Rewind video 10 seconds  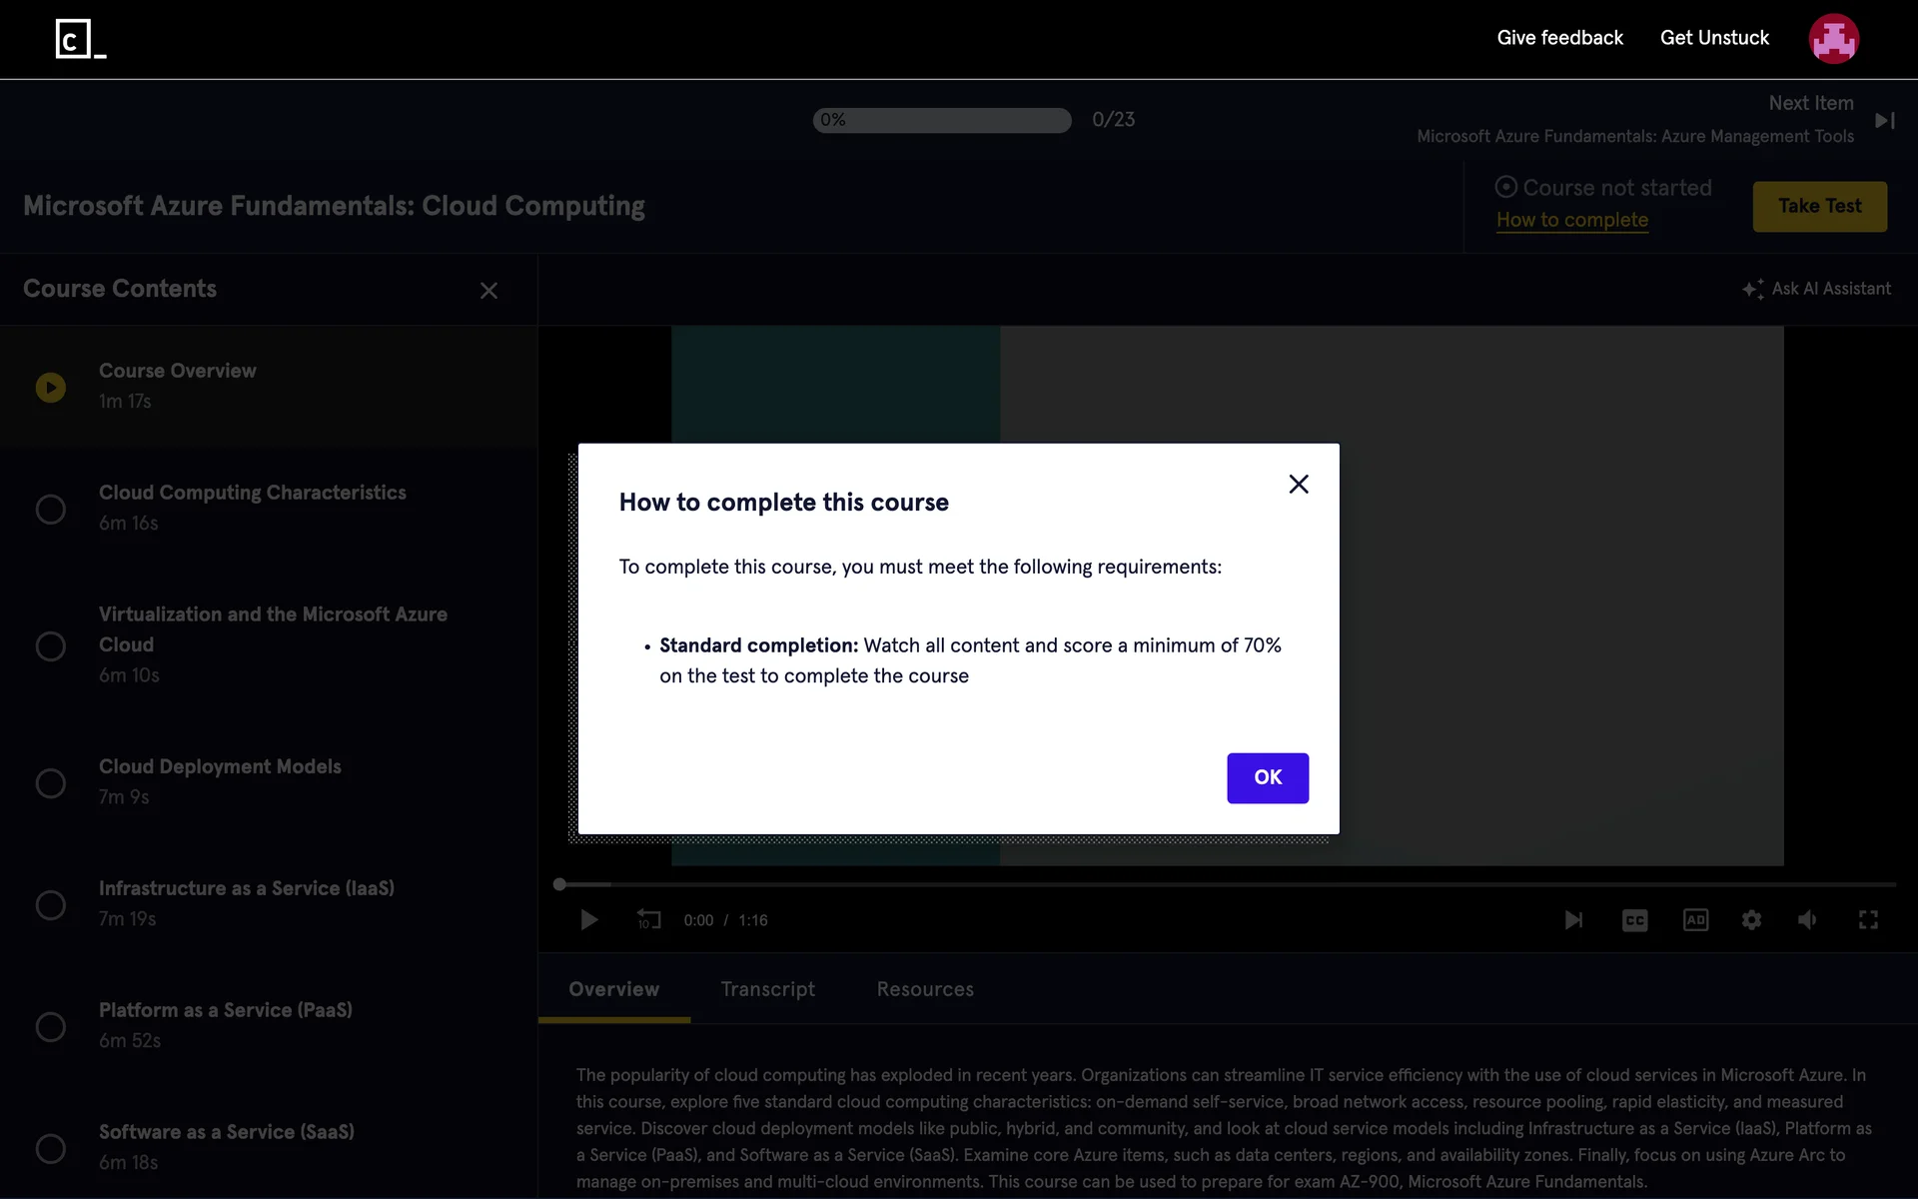click(648, 920)
